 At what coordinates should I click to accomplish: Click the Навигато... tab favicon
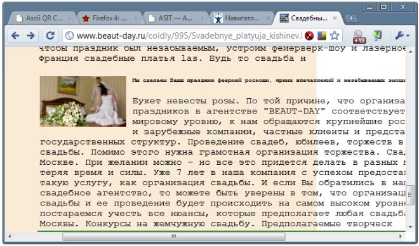point(218,18)
